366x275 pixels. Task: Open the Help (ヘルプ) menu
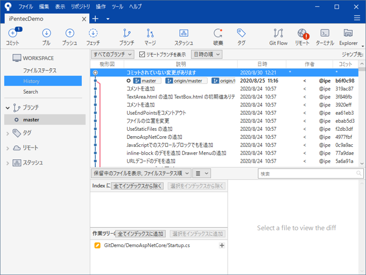coord(136,6)
